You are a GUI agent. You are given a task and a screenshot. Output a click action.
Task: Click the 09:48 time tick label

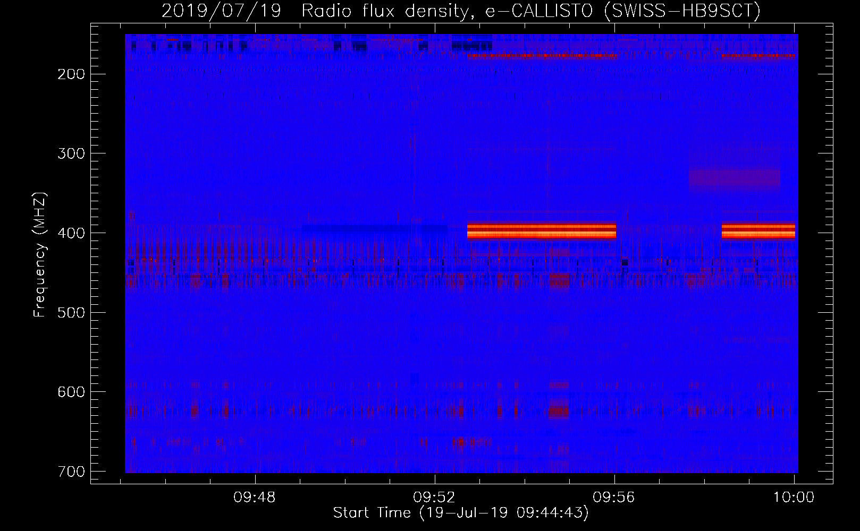click(x=255, y=498)
